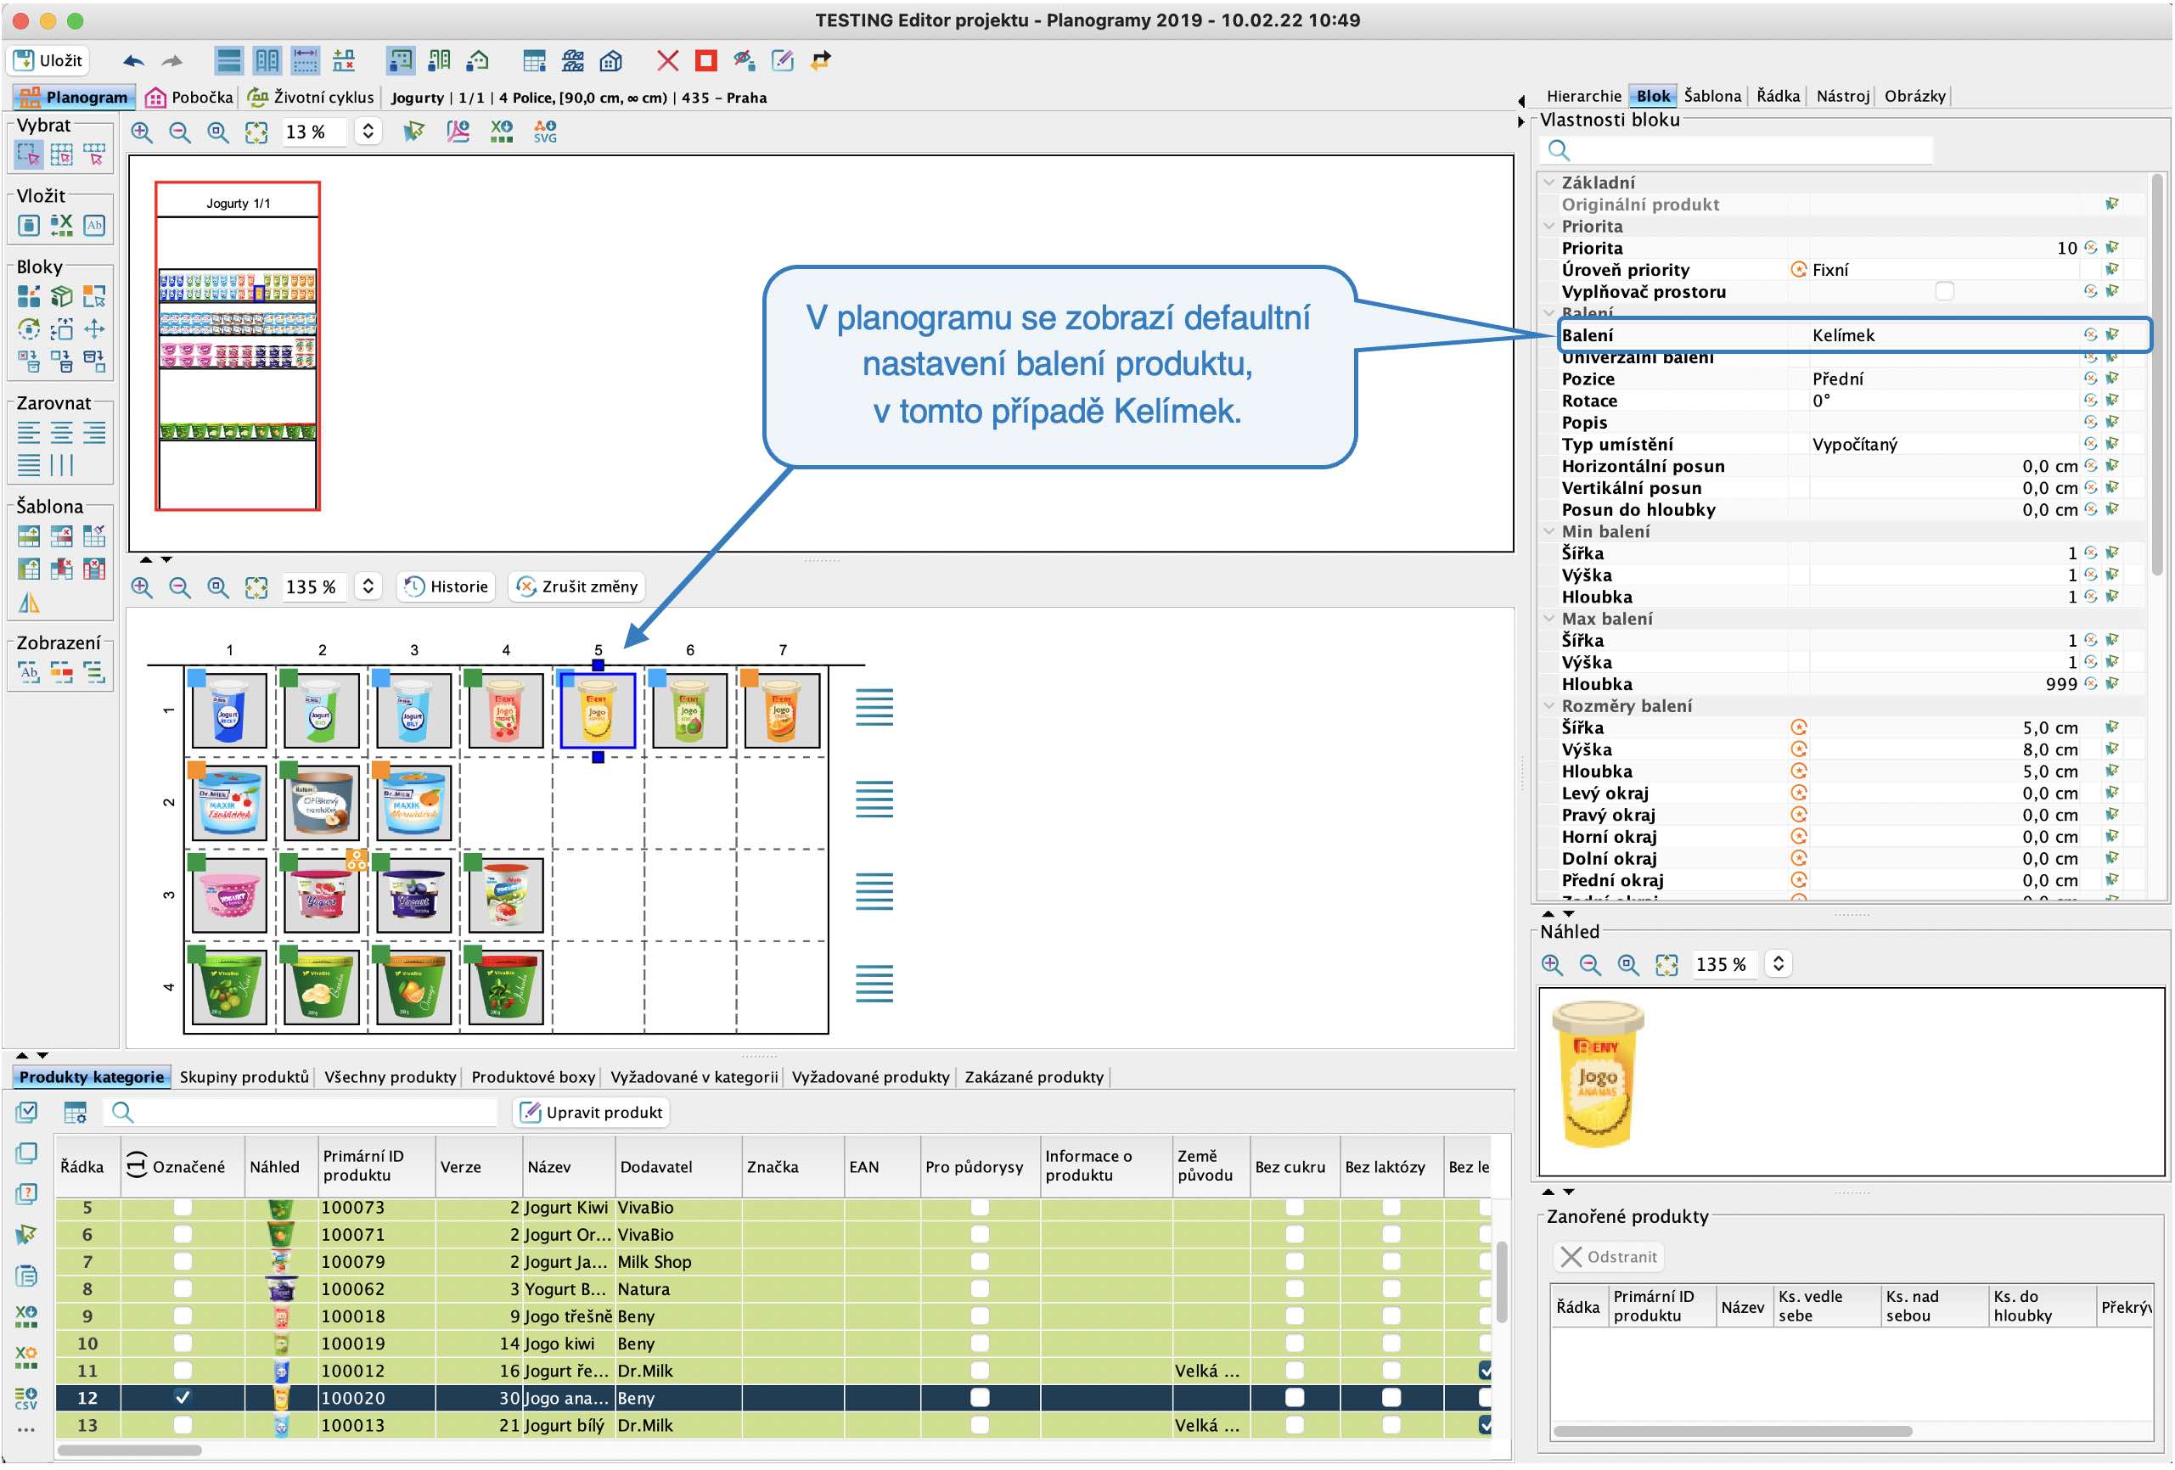
Task: Click reset icon in the Priorita row
Action: (2090, 248)
